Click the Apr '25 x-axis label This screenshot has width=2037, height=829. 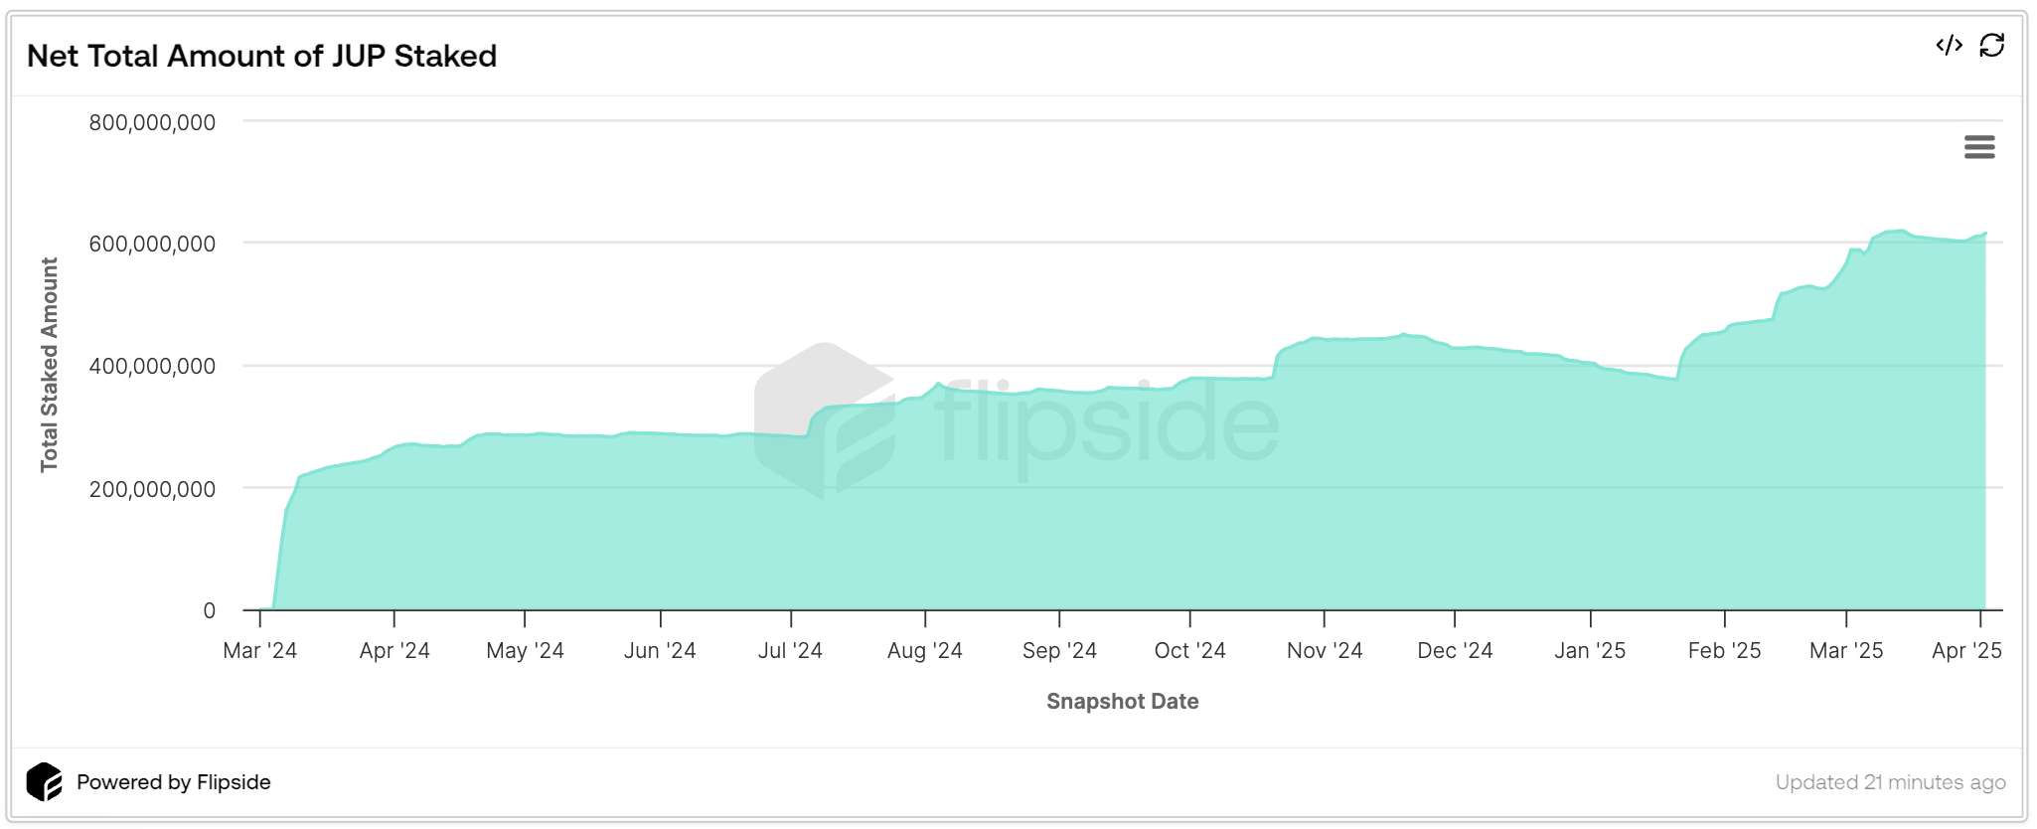click(1966, 651)
